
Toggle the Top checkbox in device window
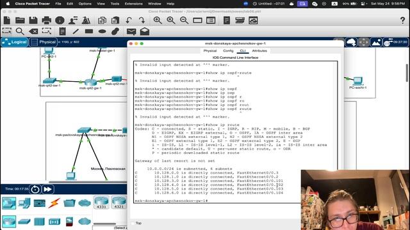click(x=133, y=223)
